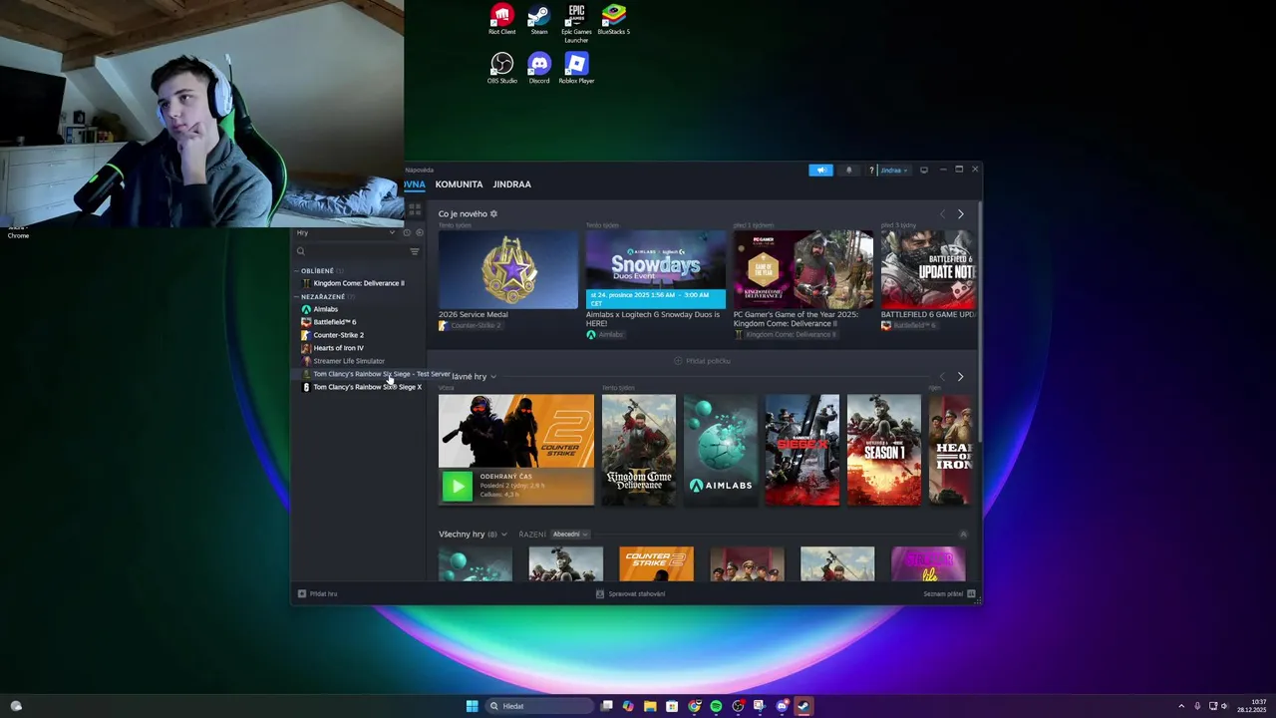Select Streamer Life Simulator in library list
The image size is (1276, 718).
click(x=349, y=361)
